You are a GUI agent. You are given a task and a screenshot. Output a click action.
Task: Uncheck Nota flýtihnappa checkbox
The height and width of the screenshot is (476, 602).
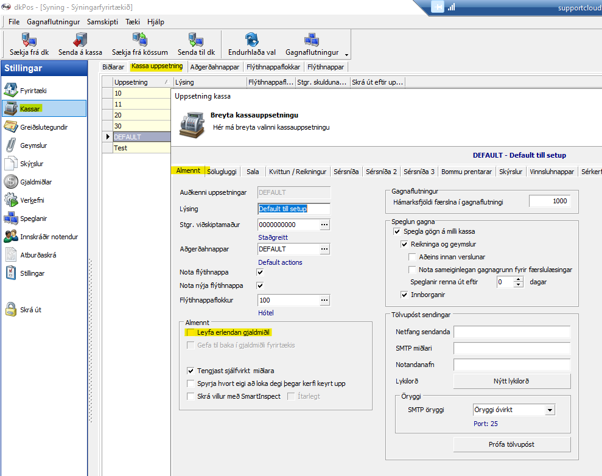pos(261,272)
